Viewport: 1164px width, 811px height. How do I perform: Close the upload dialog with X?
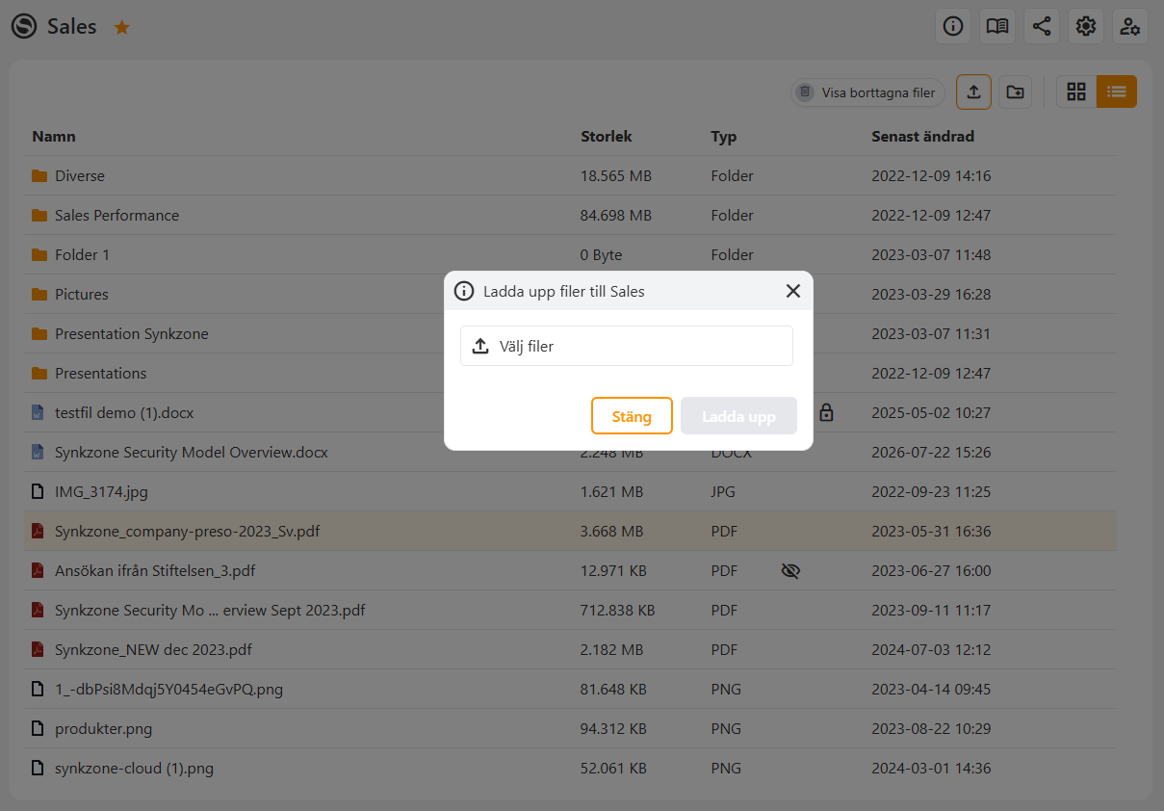pos(793,291)
